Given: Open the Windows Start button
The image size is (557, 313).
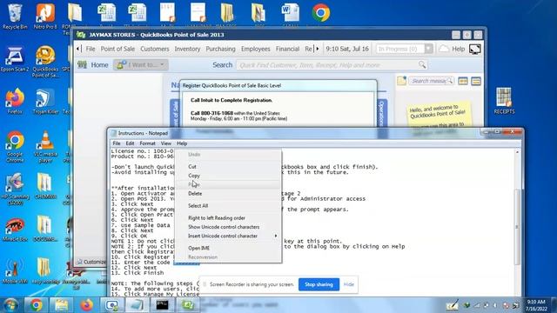Looking at the screenshot, I should [x=11, y=305].
